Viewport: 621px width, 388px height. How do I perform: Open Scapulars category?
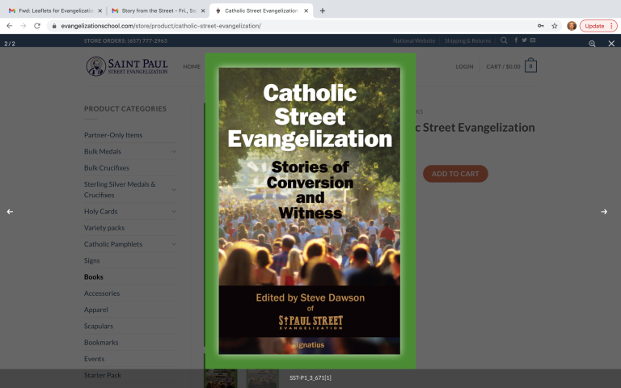pos(98,327)
